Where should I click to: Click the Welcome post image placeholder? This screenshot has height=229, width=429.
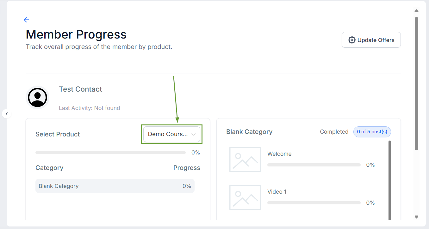pyautogui.click(x=245, y=160)
